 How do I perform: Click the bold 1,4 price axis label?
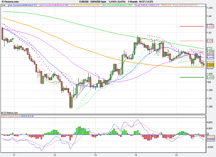tap(209, 82)
